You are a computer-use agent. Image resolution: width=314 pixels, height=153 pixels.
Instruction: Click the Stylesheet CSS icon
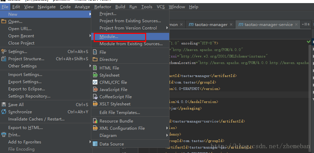(95, 75)
